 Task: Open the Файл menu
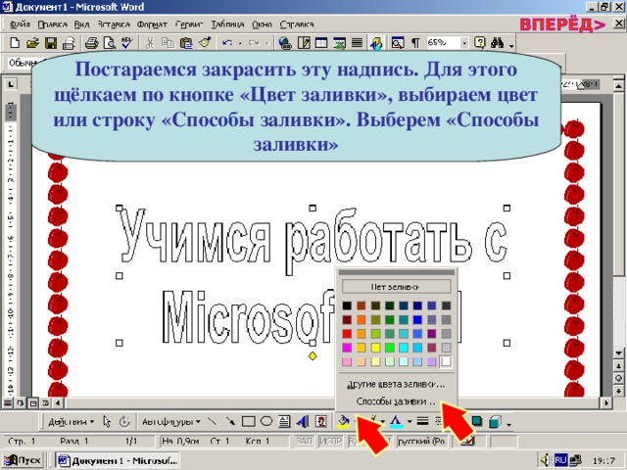(x=20, y=24)
